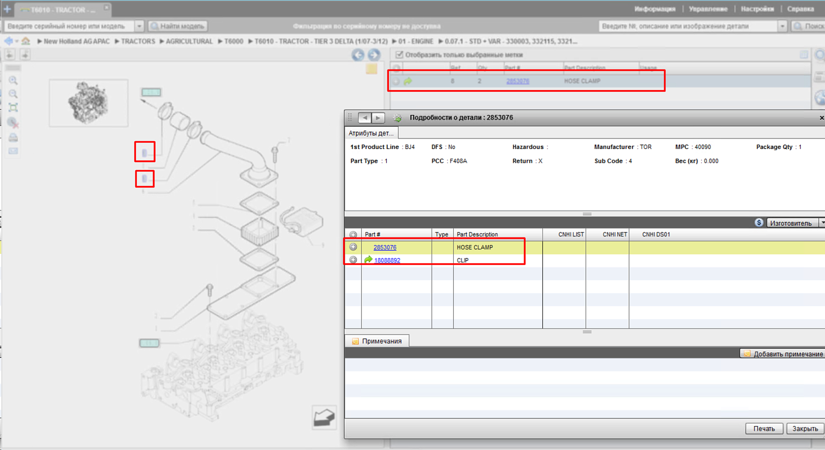Click the blue dollar price icon
This screenshot has height=450, width=825.
pos(759,223)
